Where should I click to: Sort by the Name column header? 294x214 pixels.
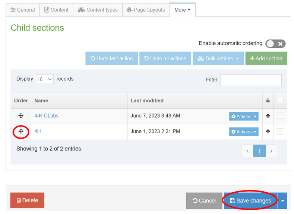pyautogui.click(x=79, y=101)
